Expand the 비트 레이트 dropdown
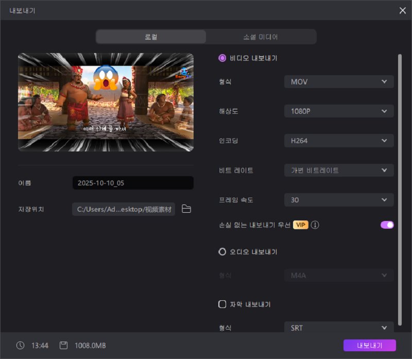Image resolution: width=412 pixels, height=359 pixels. coord(339,170)
